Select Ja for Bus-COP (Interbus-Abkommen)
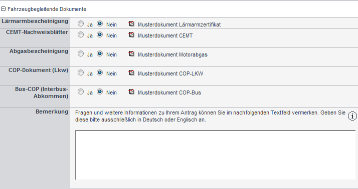 81,92
